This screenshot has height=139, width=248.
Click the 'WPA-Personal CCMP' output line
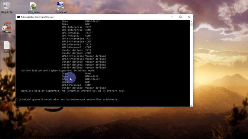pyautogui.click(x=77, y=36)
